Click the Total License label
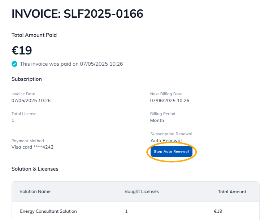This screenshot has width=260, height=220. pos(24,114)
